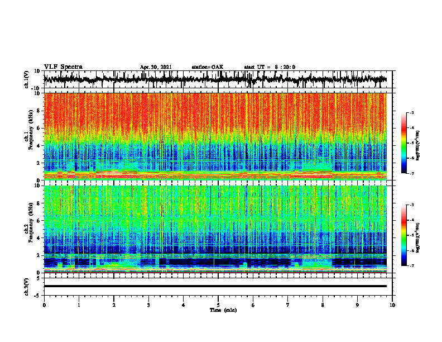Click the "-7" label on the ch.1 colorbar

click(411, 173)
